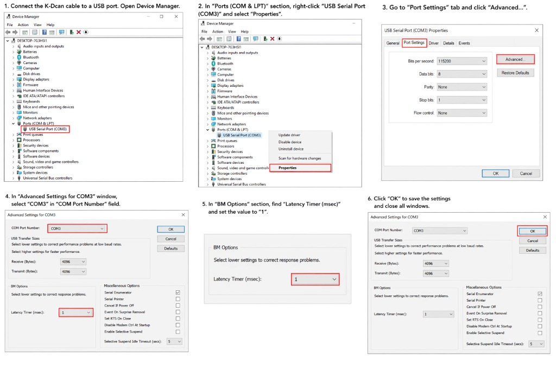Click the Forward arrow in step 1 Device Manager toolbar
The width and height of the screenshot is (556, 370).
click(x=15, y=32)
